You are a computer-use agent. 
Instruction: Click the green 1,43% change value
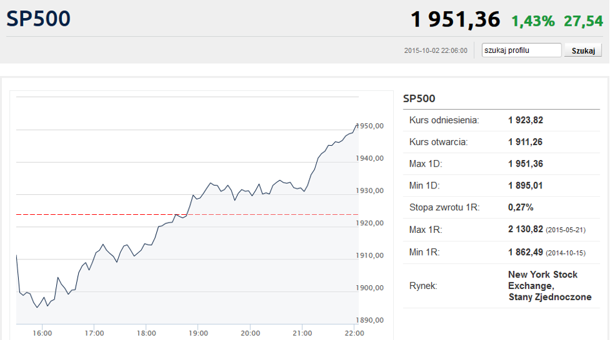coord(533,21)
